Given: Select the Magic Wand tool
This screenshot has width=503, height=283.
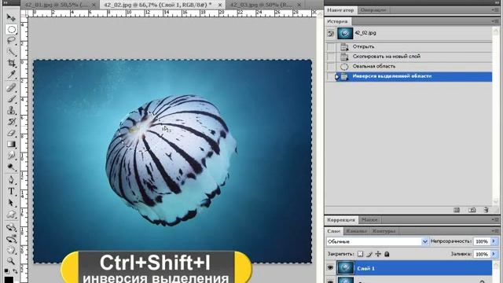Looking at the screenshot, I should (11, 51).
